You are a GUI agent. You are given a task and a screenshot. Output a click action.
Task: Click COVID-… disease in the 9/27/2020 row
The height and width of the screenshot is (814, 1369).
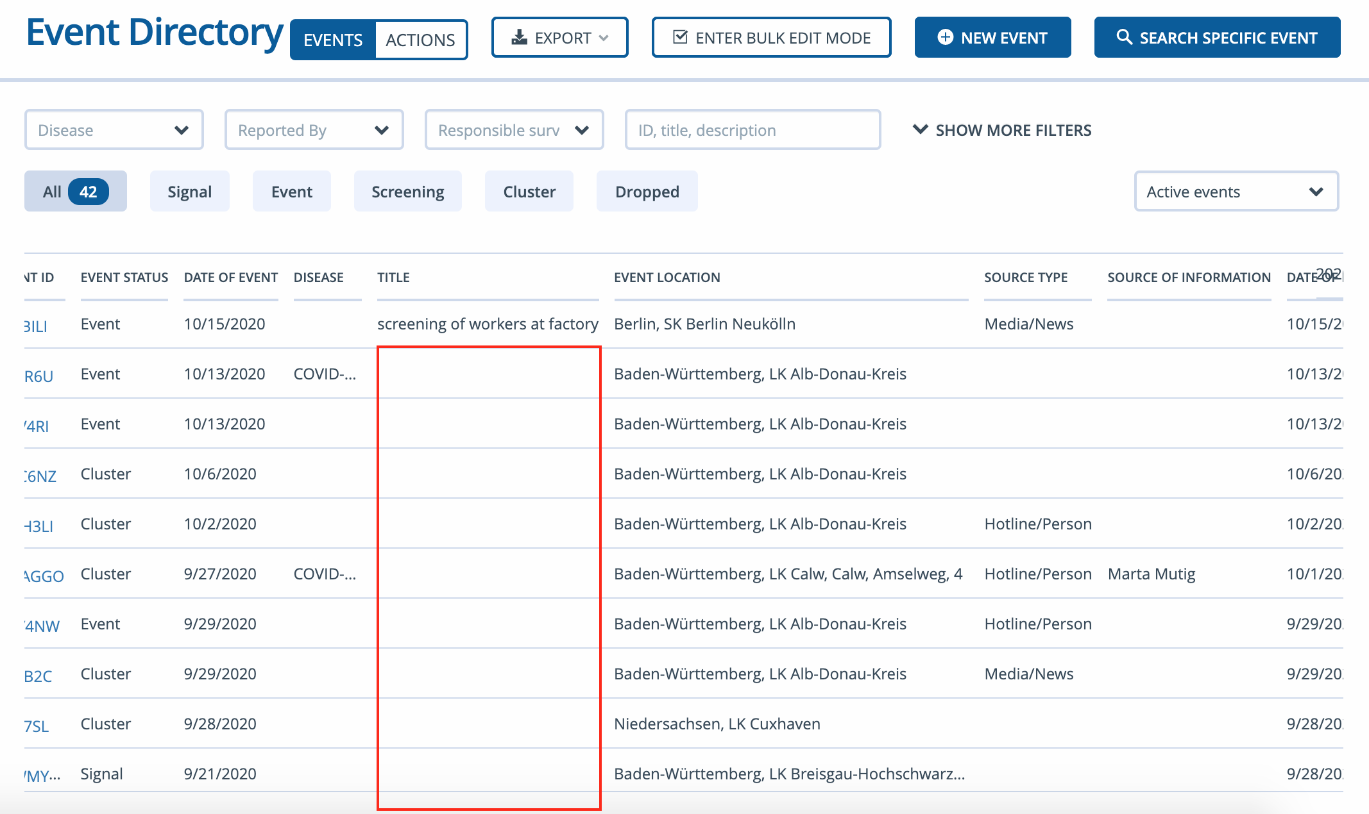click(x=325, y=574)
